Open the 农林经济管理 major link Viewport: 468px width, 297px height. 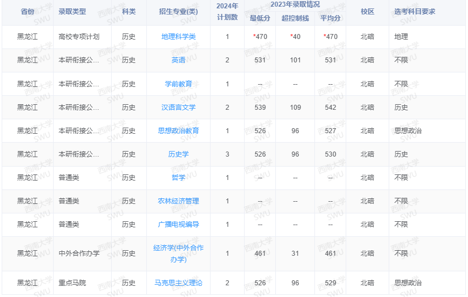[178, 201]
